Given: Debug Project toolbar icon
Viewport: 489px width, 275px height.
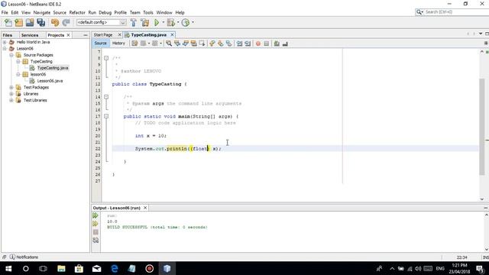Looking at the screenshot, I should pyautogui.click(x=171, y=22).
